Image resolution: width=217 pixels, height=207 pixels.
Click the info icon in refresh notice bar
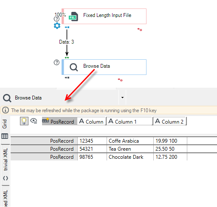(x=6, y=110)
